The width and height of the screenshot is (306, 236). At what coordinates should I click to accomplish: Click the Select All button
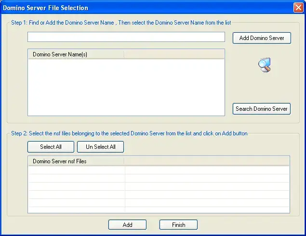(51, 147)
